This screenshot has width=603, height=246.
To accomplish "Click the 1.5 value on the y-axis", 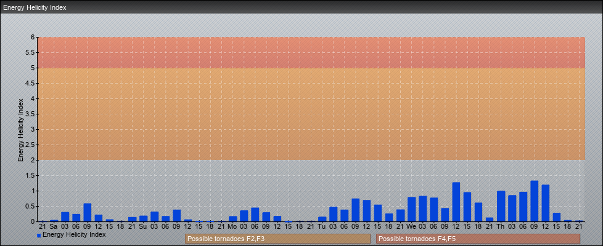I will pyautogui.click(x=31, y=175).
